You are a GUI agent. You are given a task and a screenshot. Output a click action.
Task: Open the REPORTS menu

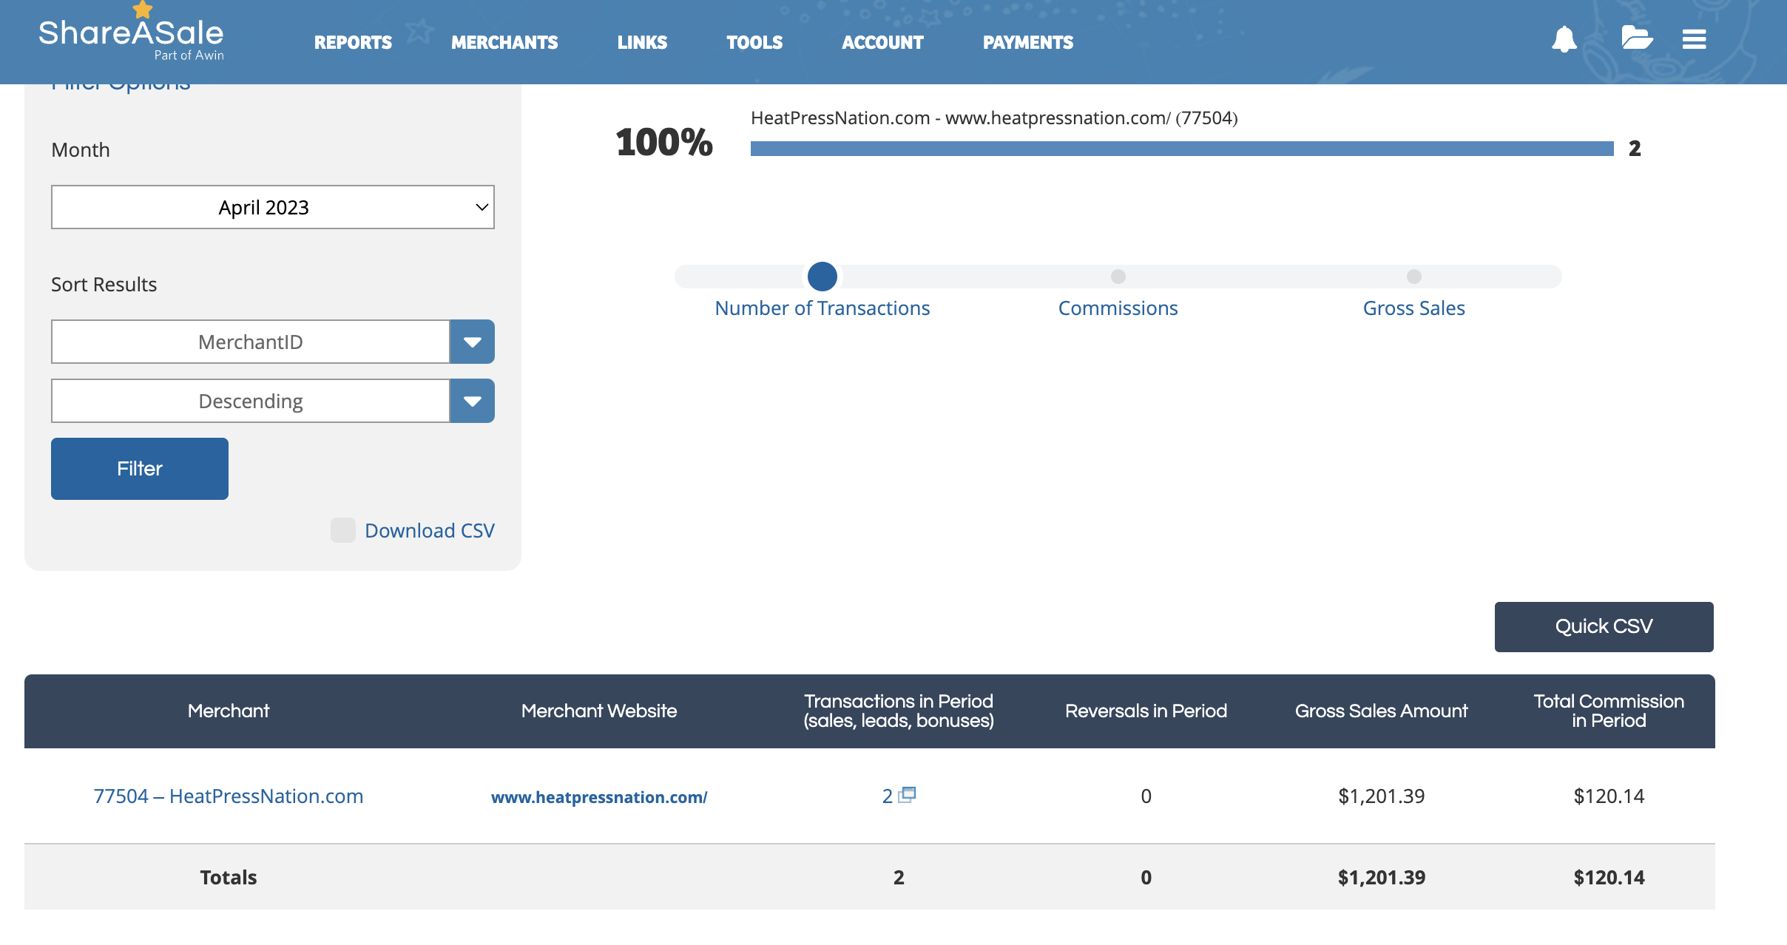point(353,42)
